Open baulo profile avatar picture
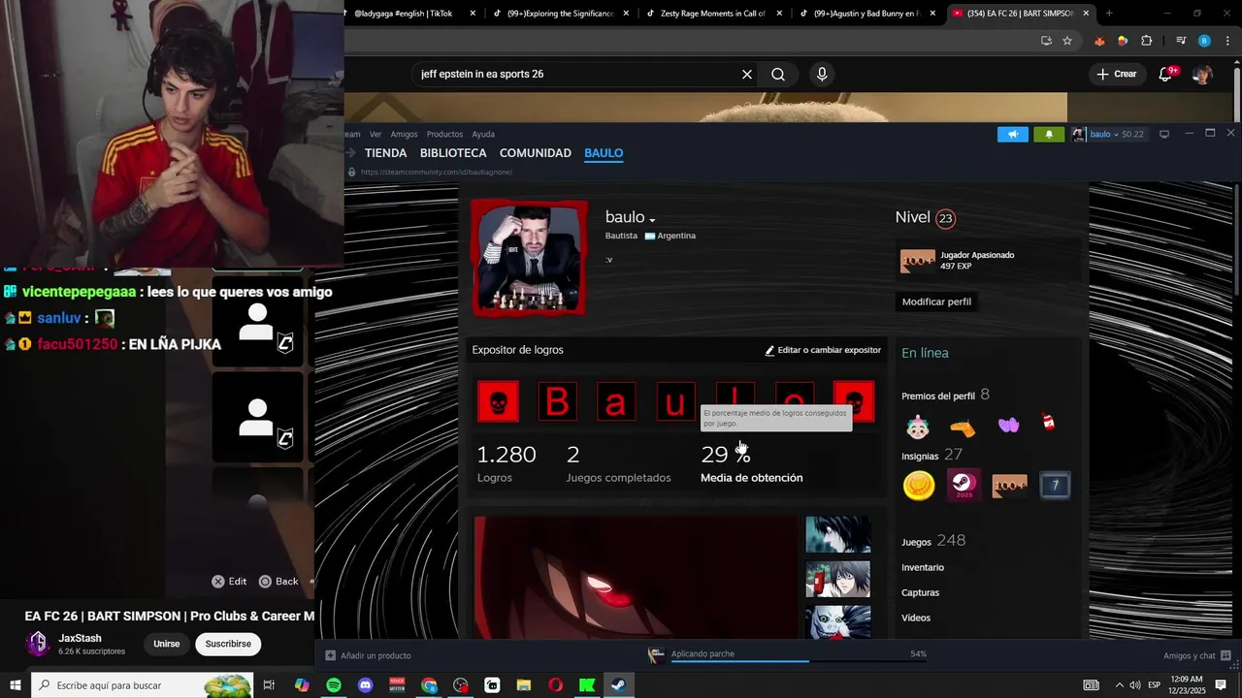Screen dimensions: 1242x698 [529, 258]
